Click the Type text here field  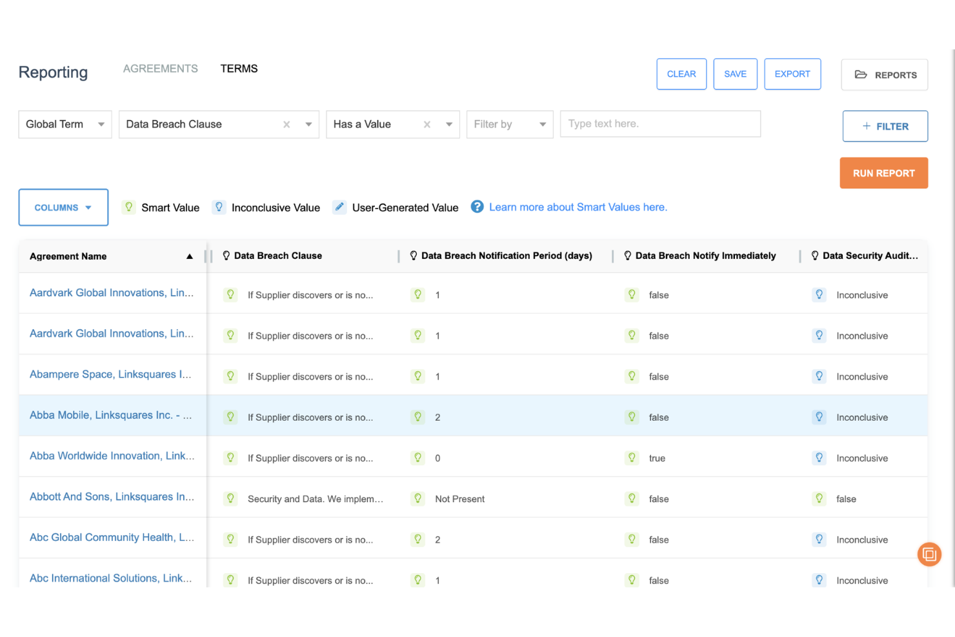661,124
